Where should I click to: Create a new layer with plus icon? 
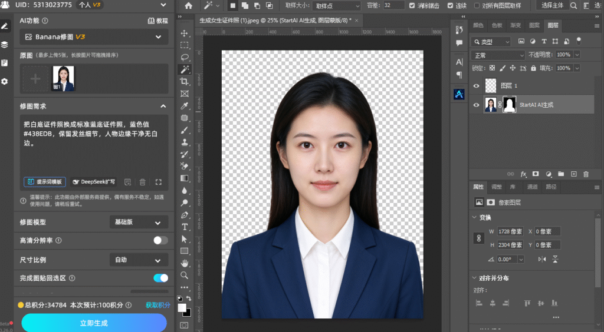point(573,174)
